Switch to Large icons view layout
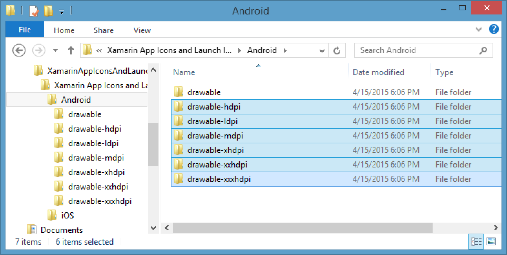 [x=491, y=242]
